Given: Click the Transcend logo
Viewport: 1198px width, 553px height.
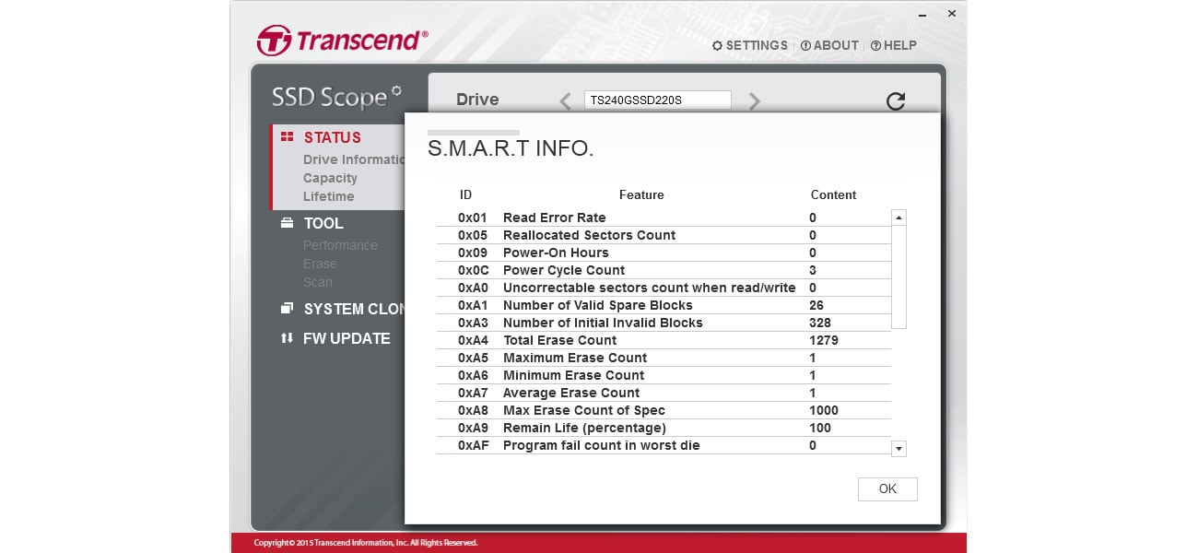Looking at the screenshot, I should [339, 41].
